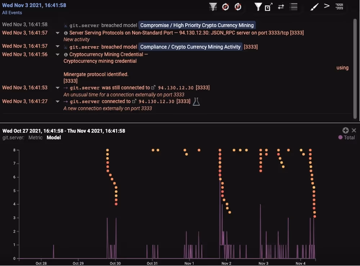Click the striped funnel filter icon

coord(213,6)
